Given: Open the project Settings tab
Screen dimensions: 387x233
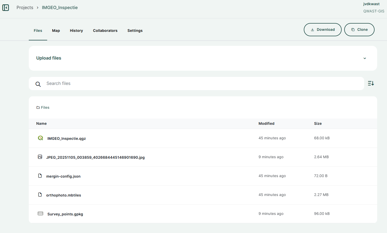Looking at the screenshot, I should [135, 31].
